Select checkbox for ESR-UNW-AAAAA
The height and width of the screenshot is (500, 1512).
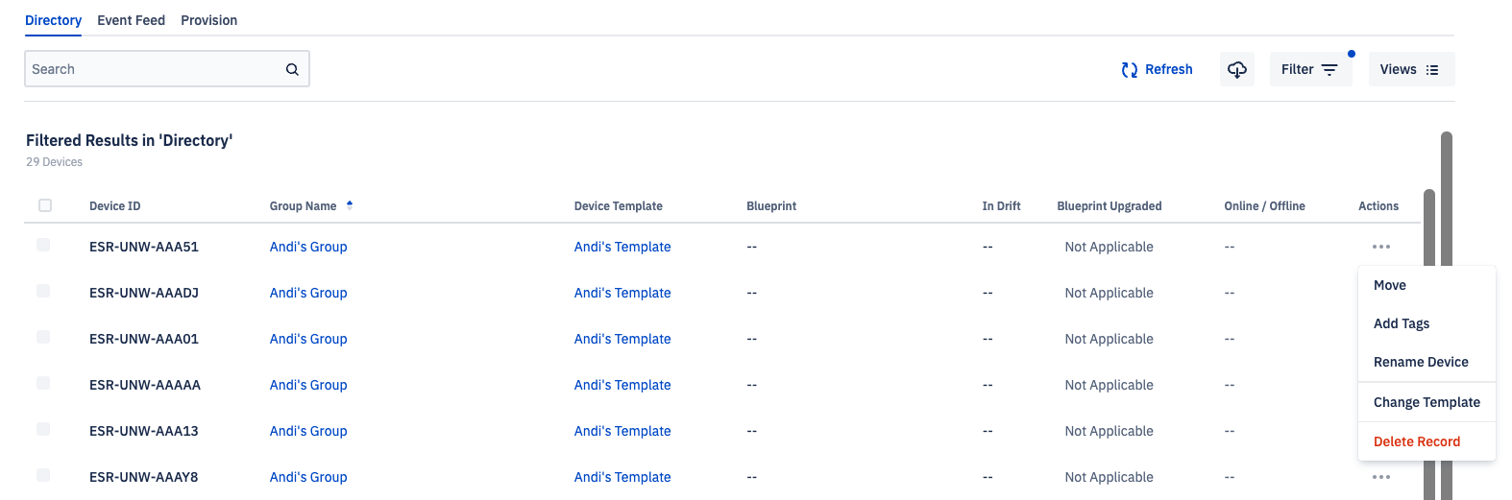43,383
